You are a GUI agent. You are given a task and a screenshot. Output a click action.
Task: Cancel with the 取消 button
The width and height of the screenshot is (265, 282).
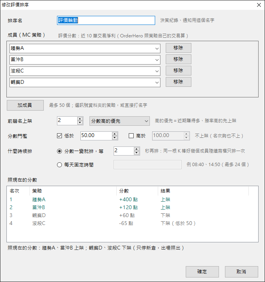242,271
